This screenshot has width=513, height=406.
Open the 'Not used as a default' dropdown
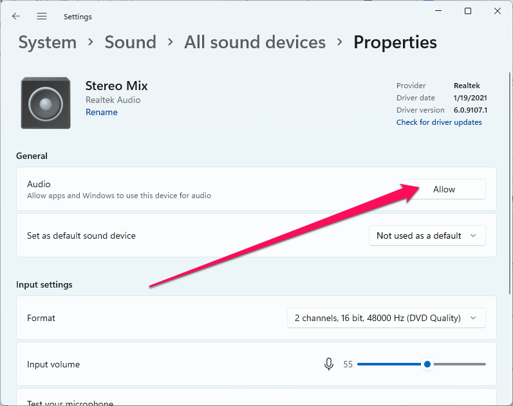[427, 235]
